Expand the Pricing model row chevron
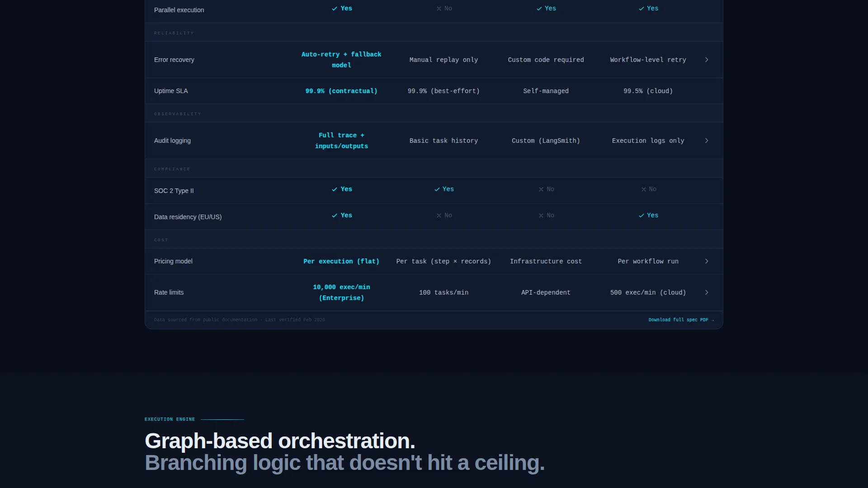The height and width of the screenshot is (488, 868). click(707, 261)
